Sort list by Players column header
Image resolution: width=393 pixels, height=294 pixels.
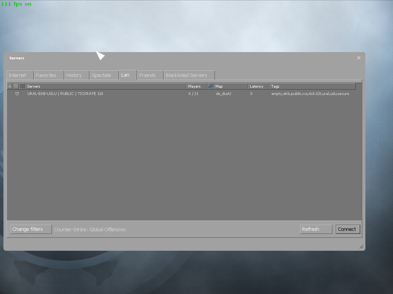[x=197, y=86]
